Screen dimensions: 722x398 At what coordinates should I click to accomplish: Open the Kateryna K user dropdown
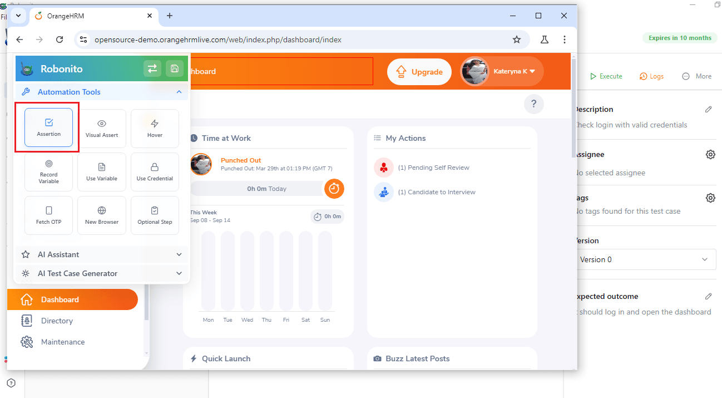click(x=502, y=71)
